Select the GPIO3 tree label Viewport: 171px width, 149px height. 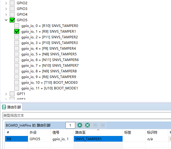[22, 9]
